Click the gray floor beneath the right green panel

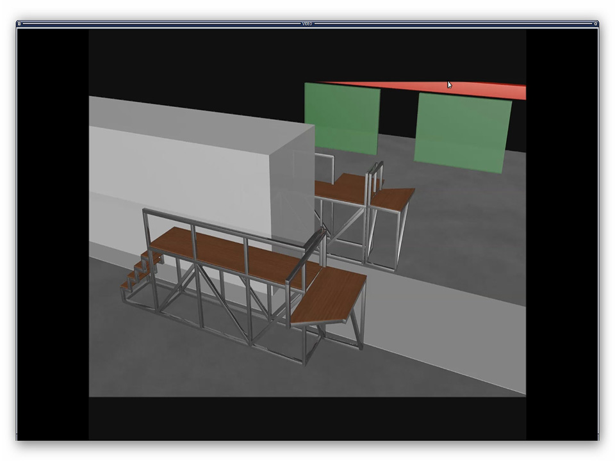coord(461,205)
